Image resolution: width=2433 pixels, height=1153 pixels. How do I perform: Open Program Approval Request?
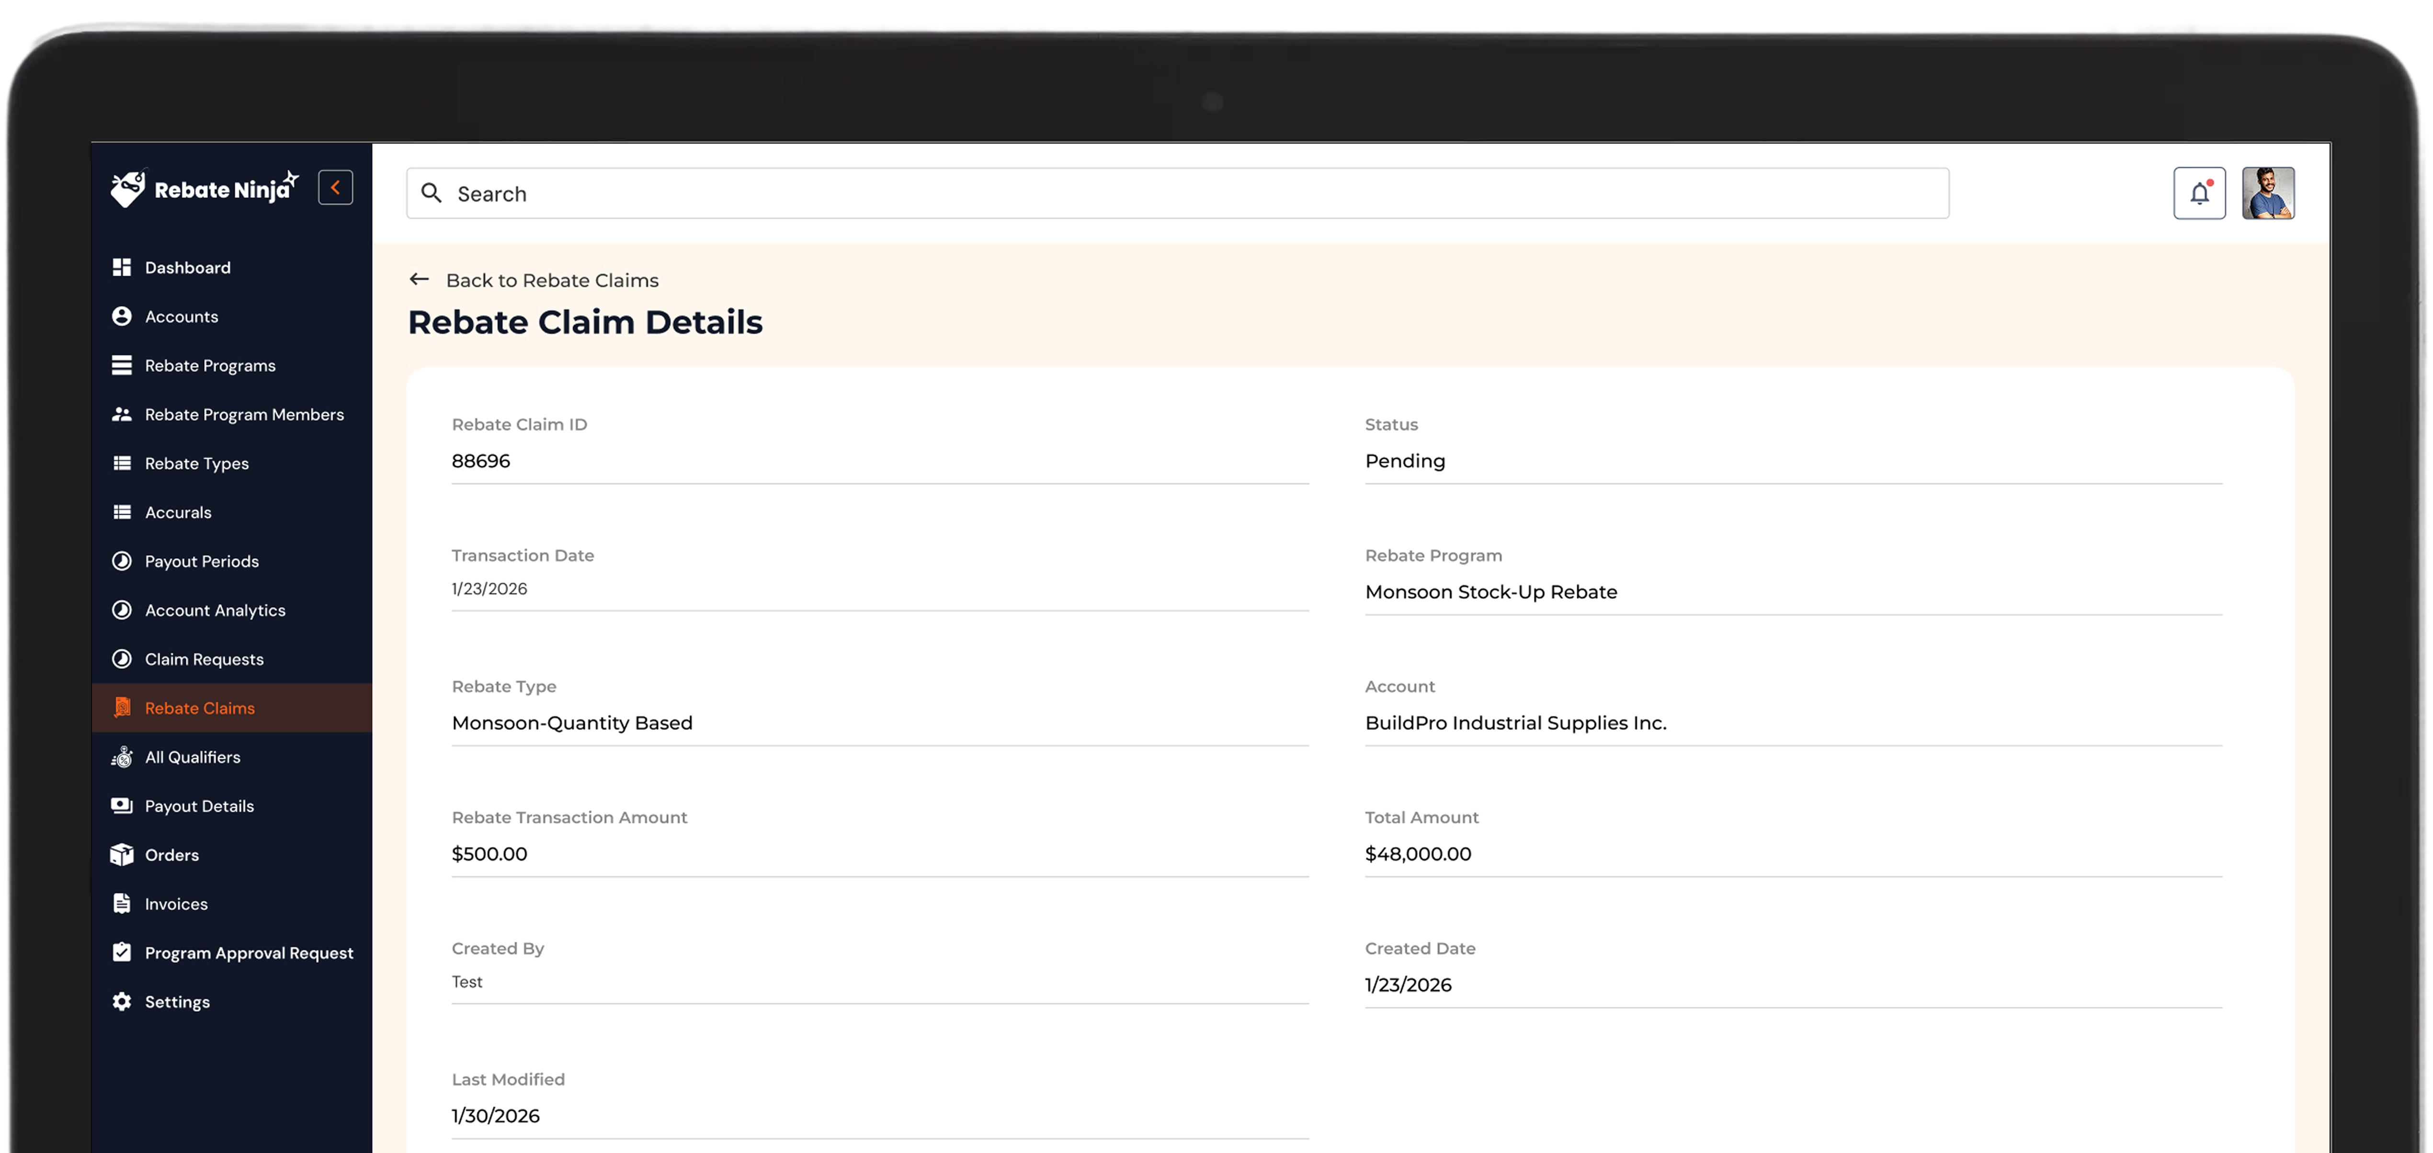[232, 953]
